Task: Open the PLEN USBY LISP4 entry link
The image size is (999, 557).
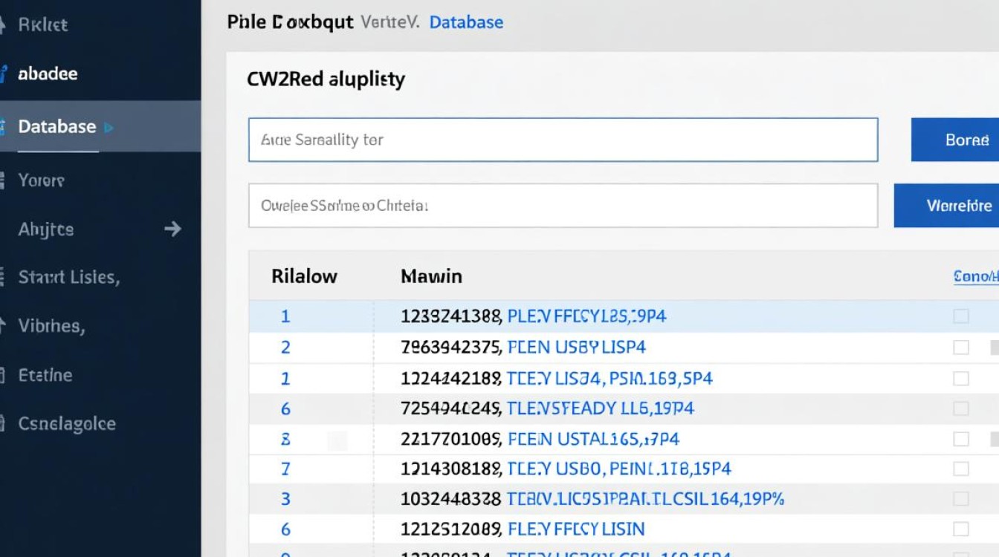Action: [x=576, y=348]
